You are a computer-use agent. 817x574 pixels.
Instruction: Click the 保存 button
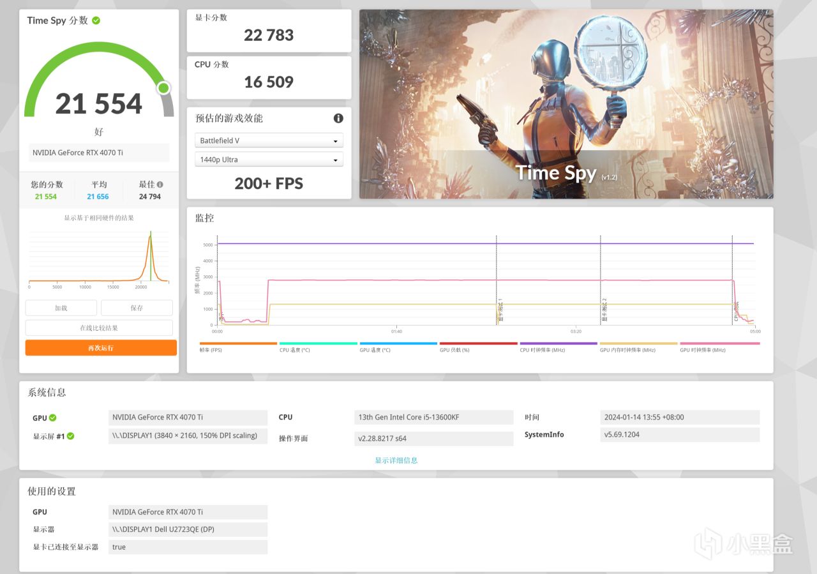coord(137,308)
